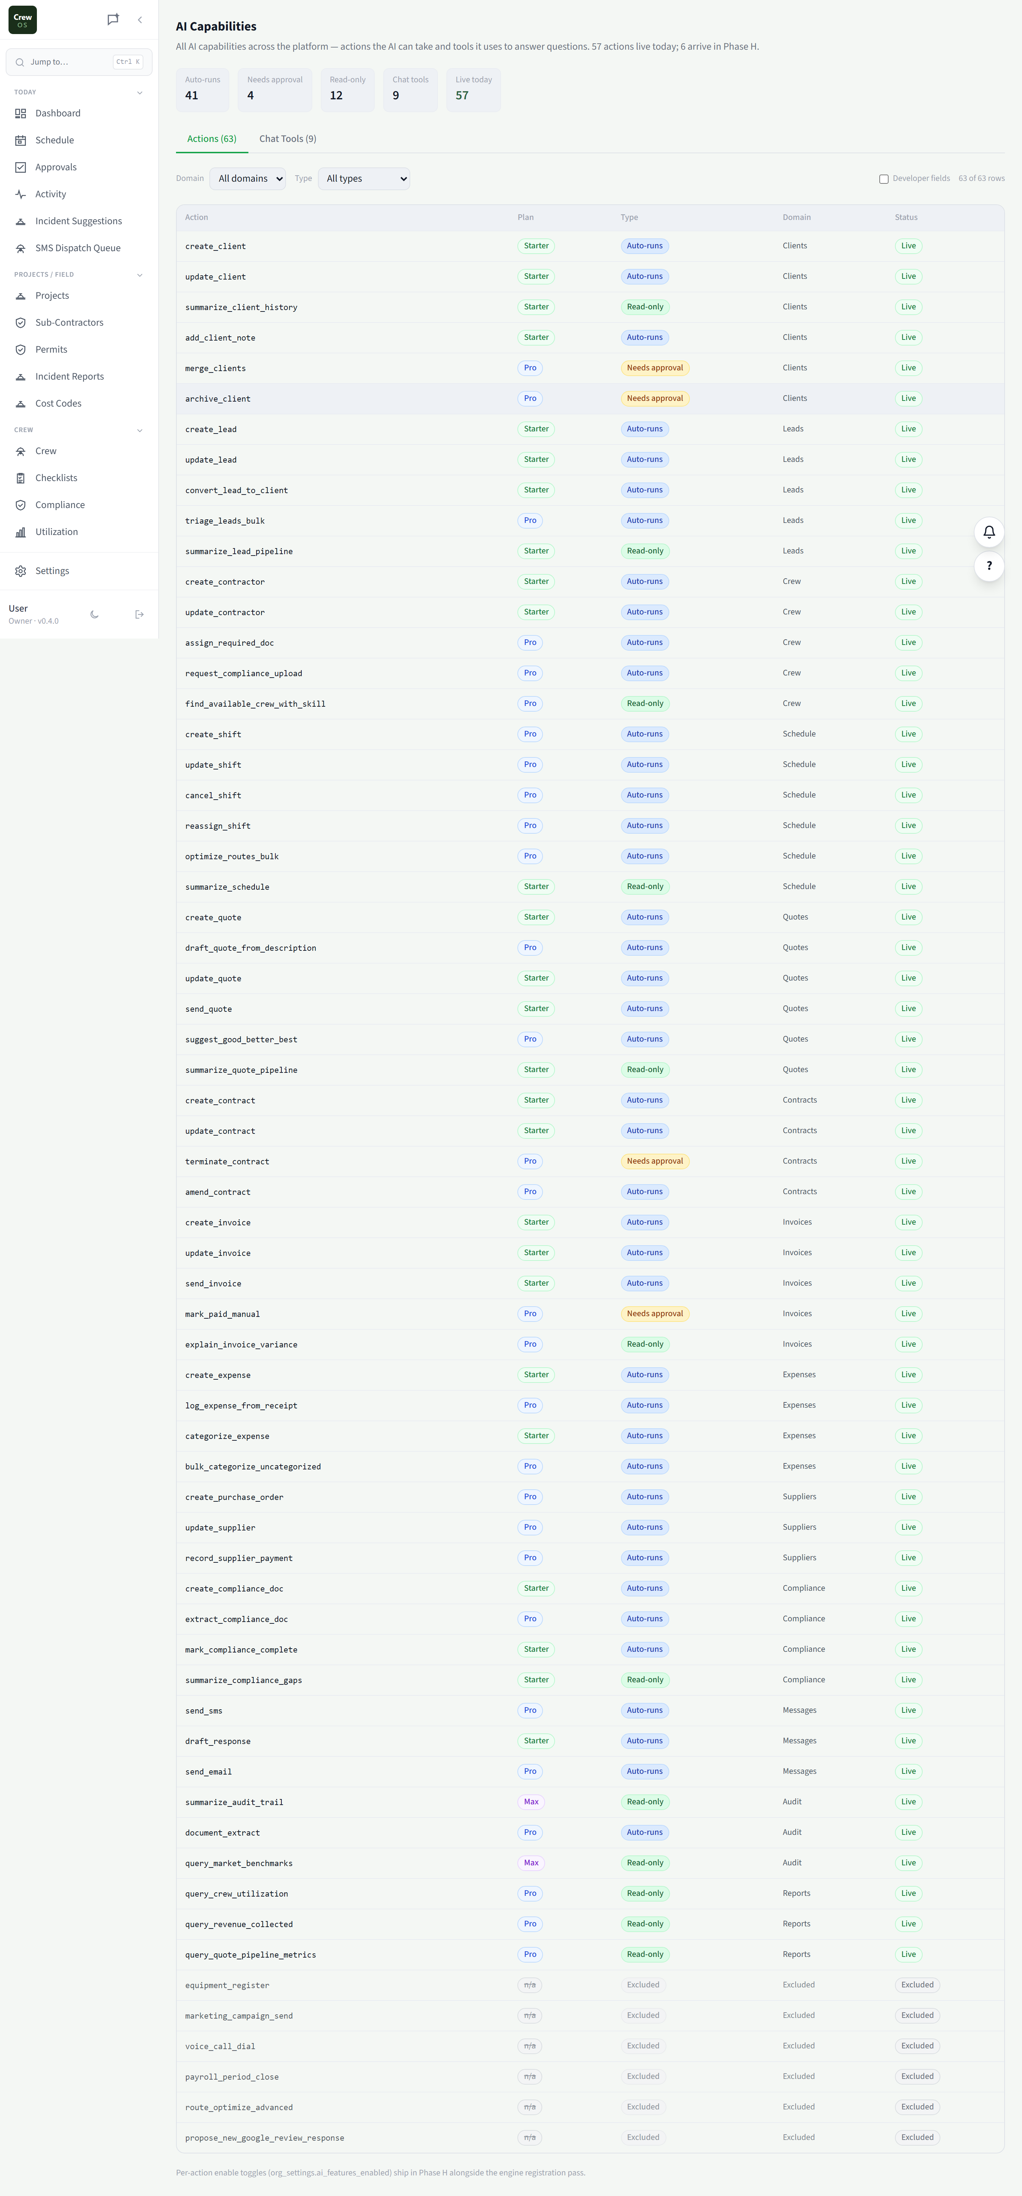Toggle dark mode with the moon icon
This screenshot has height=2196, width=1022.
pyautogui.click(x=95, y=615)
